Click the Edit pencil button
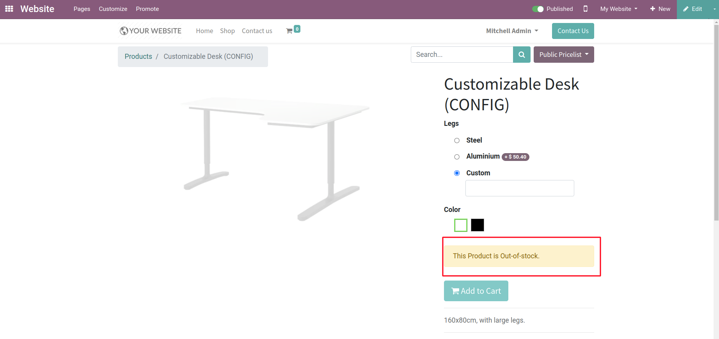Viewport: 719px width, 339px height. click(692, 9)
